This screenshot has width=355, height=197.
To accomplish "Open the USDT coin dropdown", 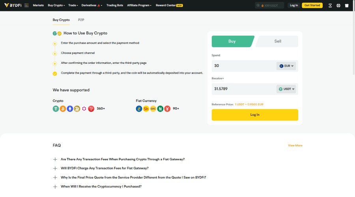I will pyautogui.click(x=286, y=89).
